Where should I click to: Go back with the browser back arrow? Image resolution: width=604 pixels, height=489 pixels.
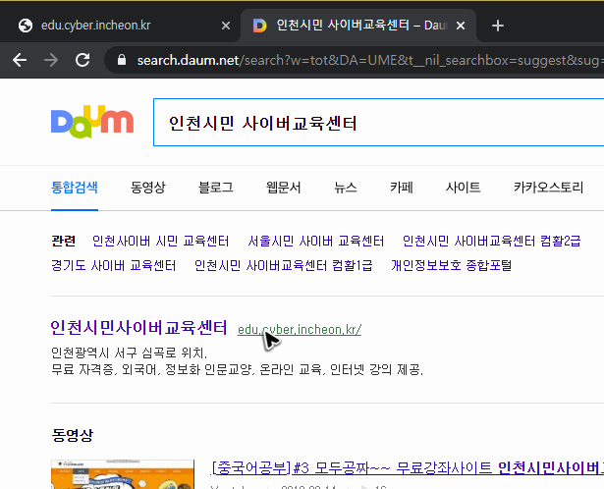point(20,60)
